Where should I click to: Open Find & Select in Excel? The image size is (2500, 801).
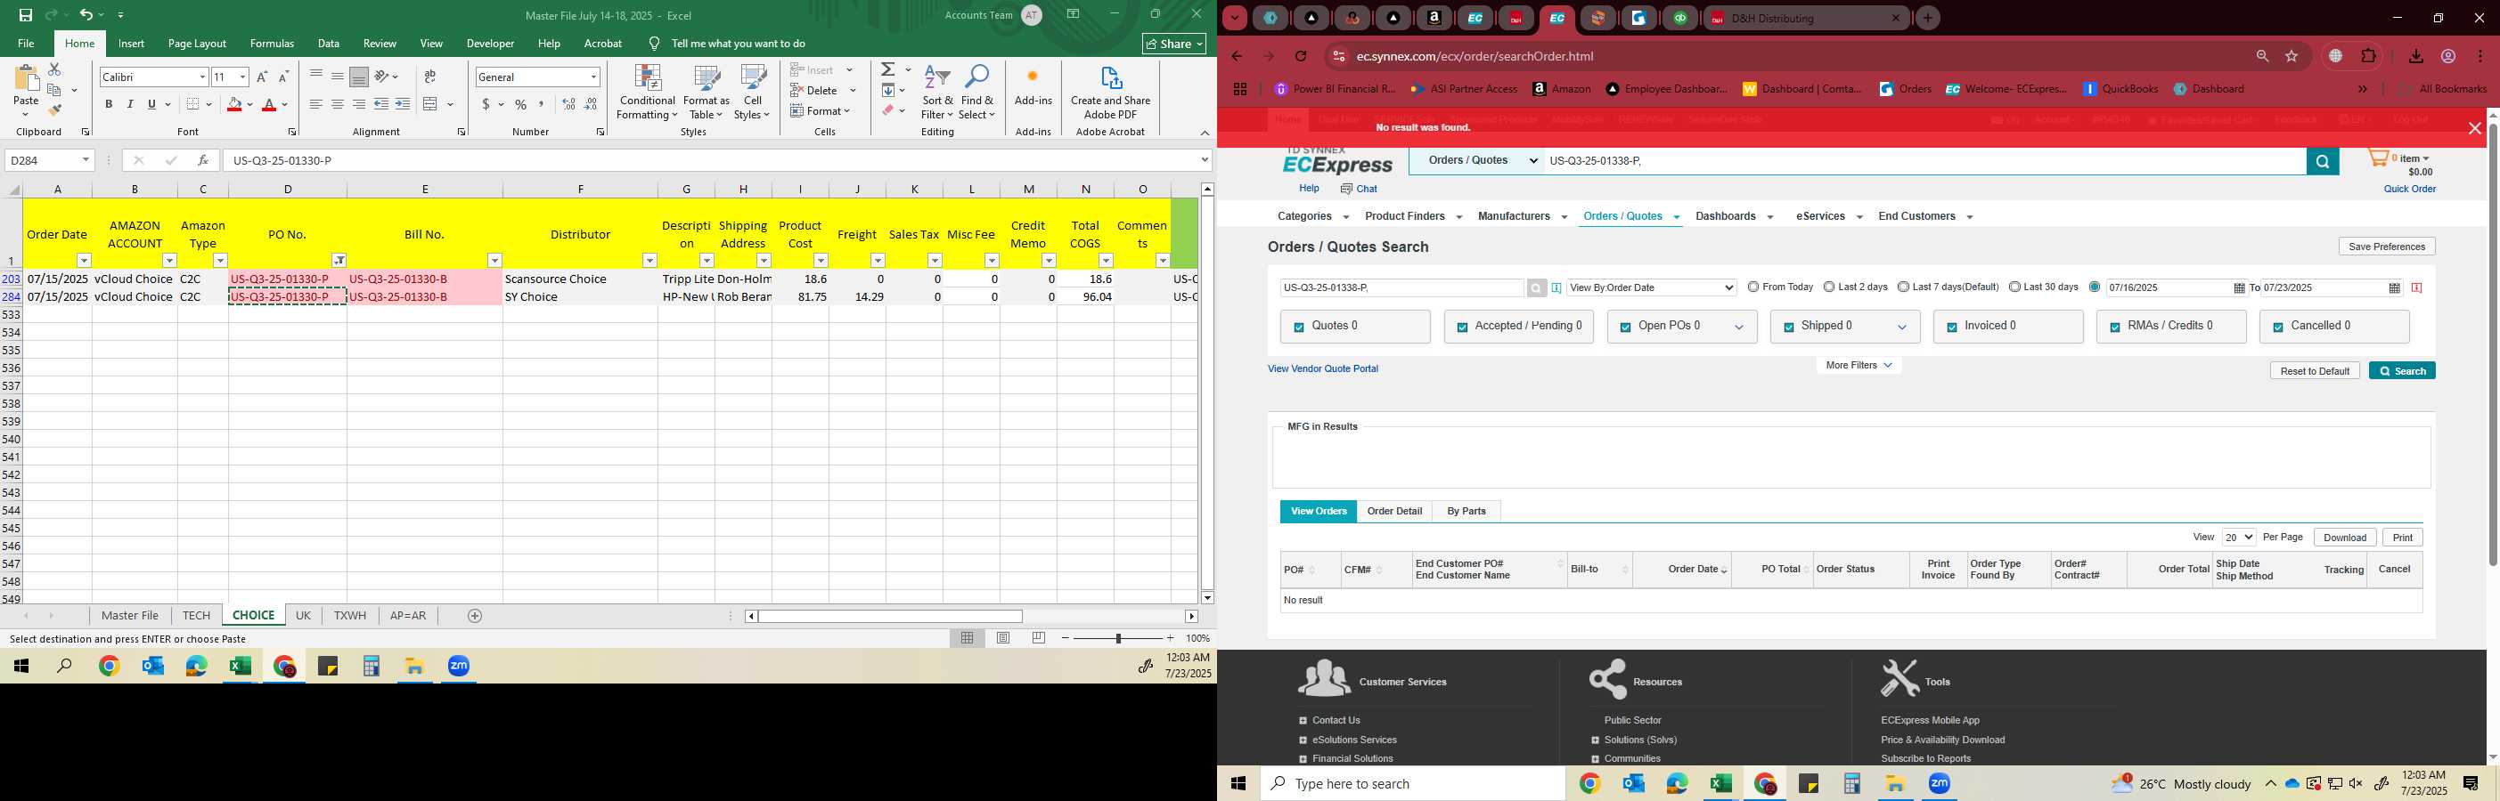tap(977, 93)
